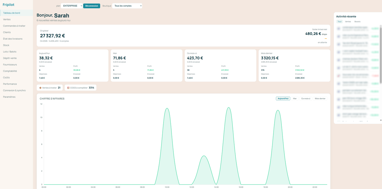This screenshot has height=189, width=382.
Task: Click the 'Bonjour, Sarah' greeting
Action: (x=53, y=15)
